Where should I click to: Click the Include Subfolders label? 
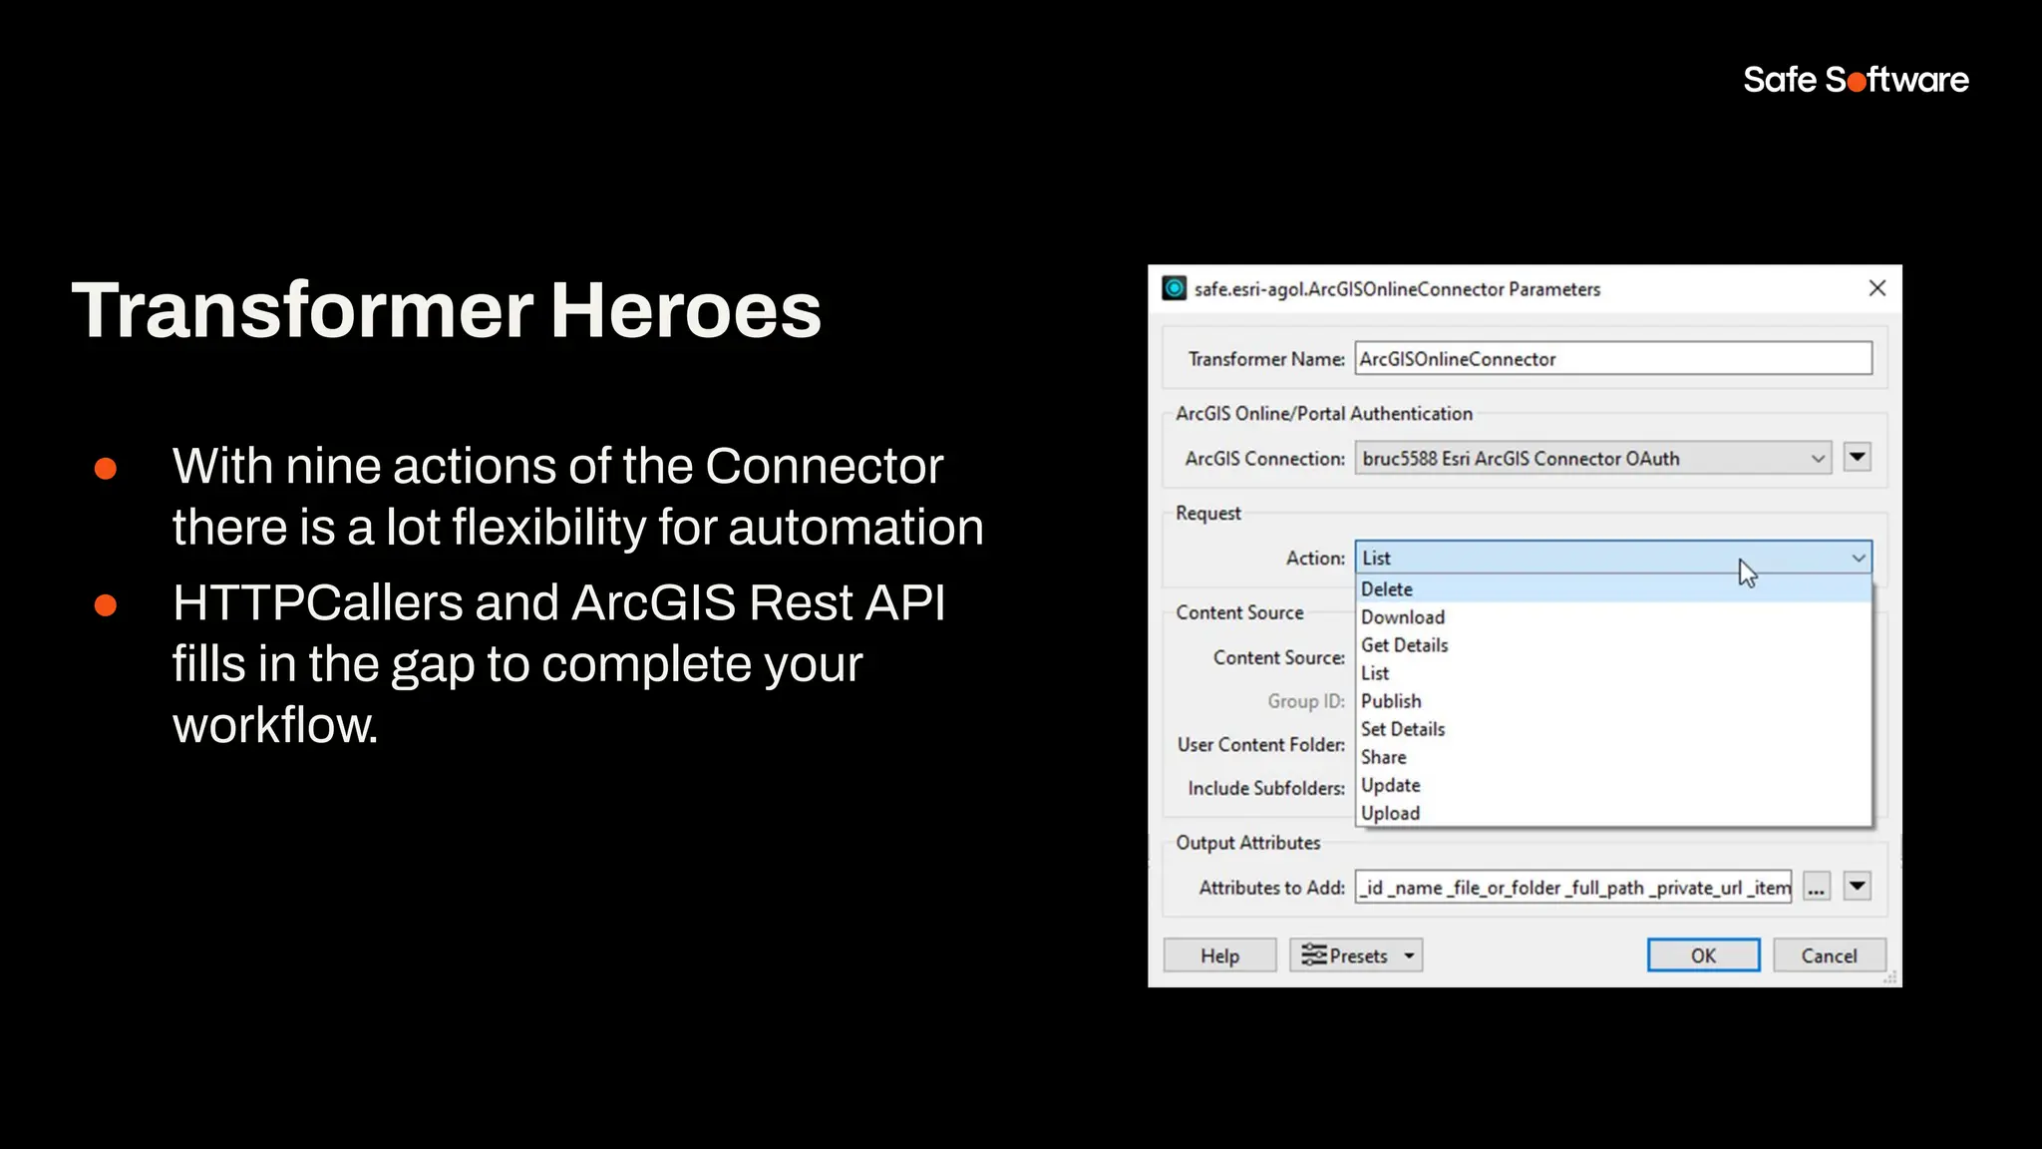click(1266, 789)
